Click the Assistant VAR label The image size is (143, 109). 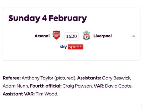[19, 94]
